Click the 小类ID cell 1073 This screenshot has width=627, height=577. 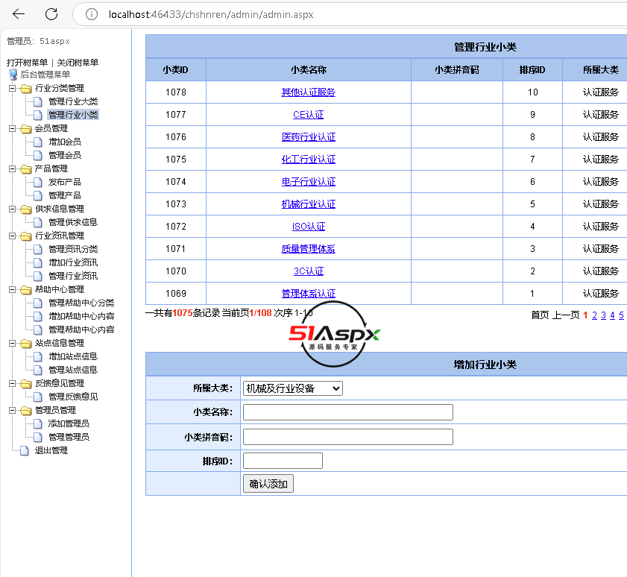tap(176, 204)
